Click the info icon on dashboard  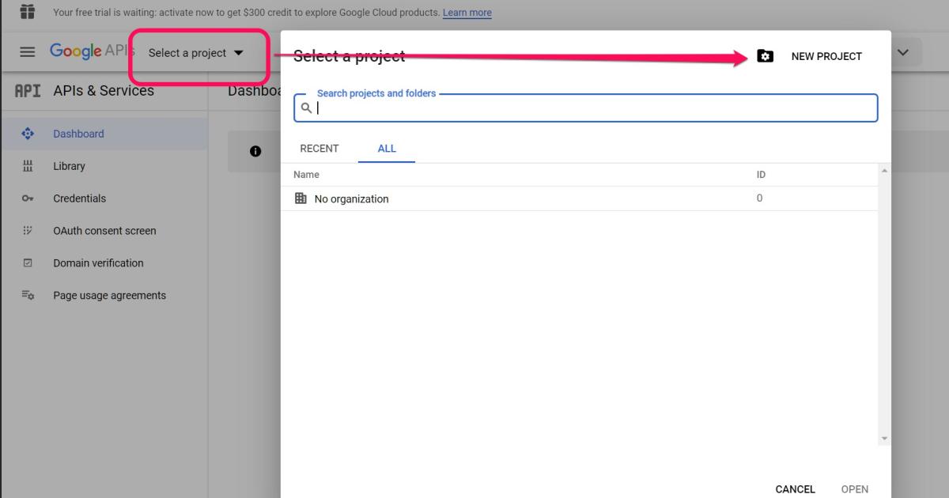[255, 151]
